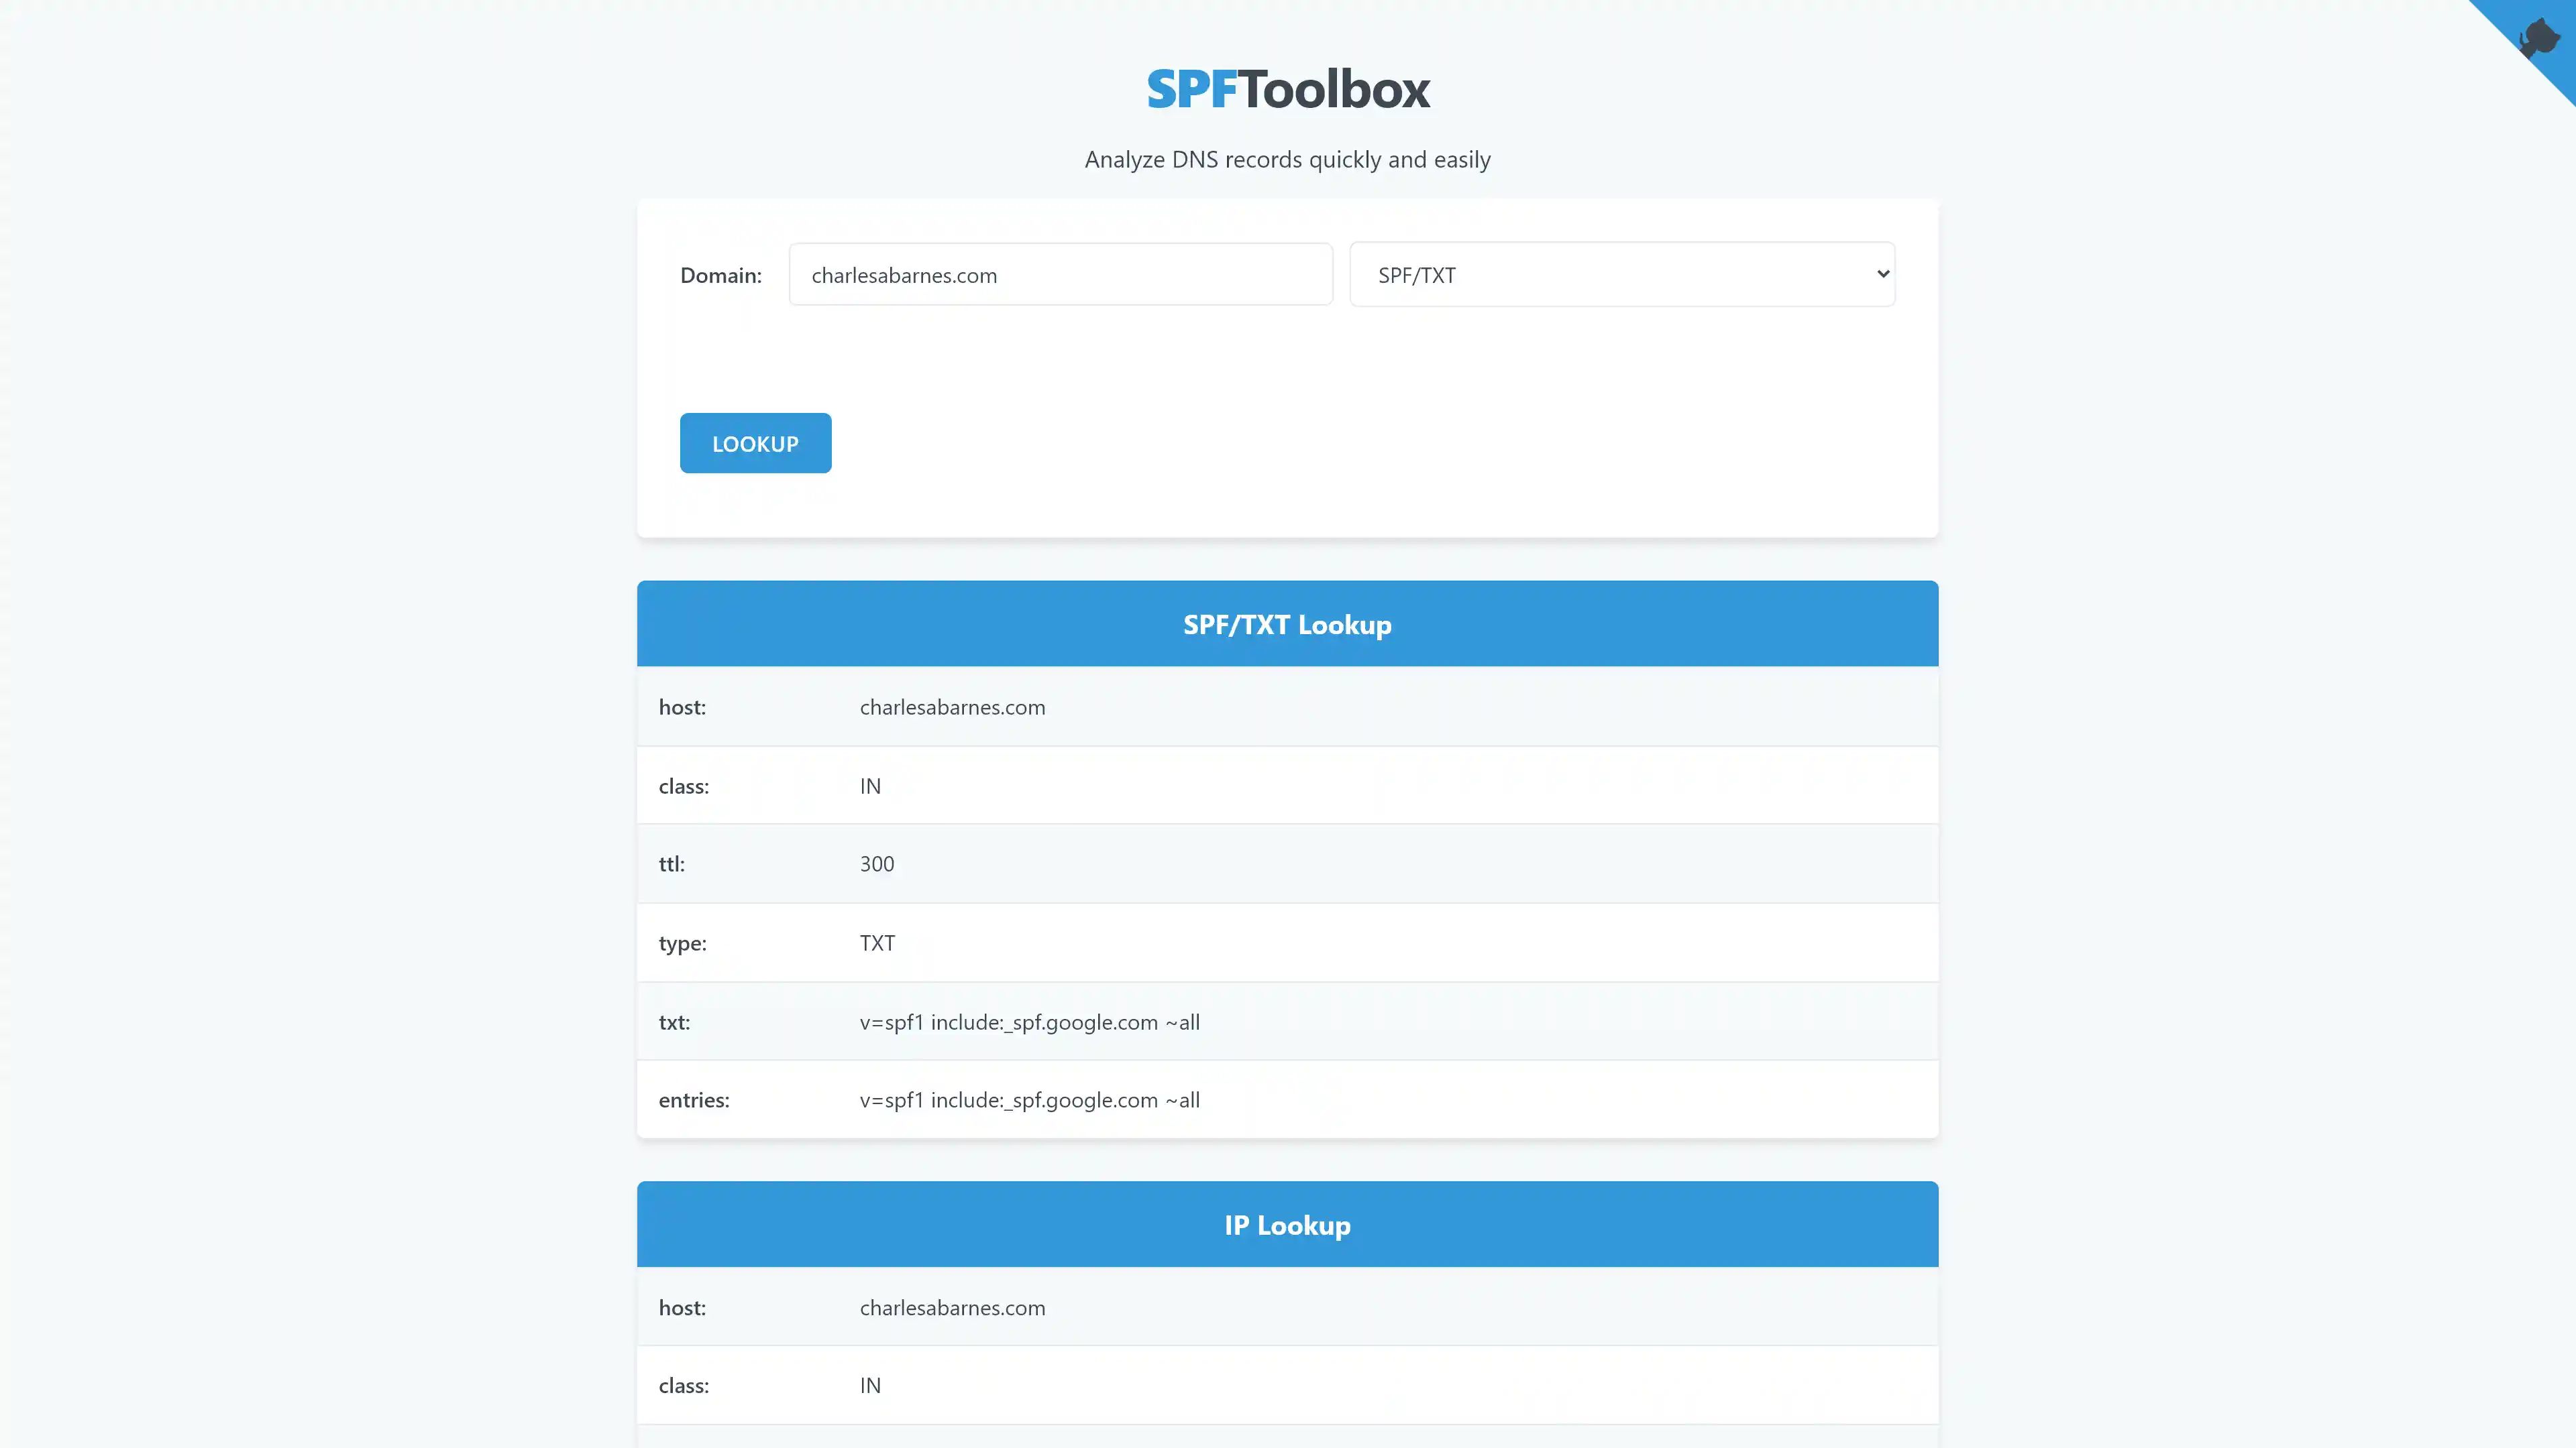
Task: Click the type value TXT
Action: coord(877,943)
